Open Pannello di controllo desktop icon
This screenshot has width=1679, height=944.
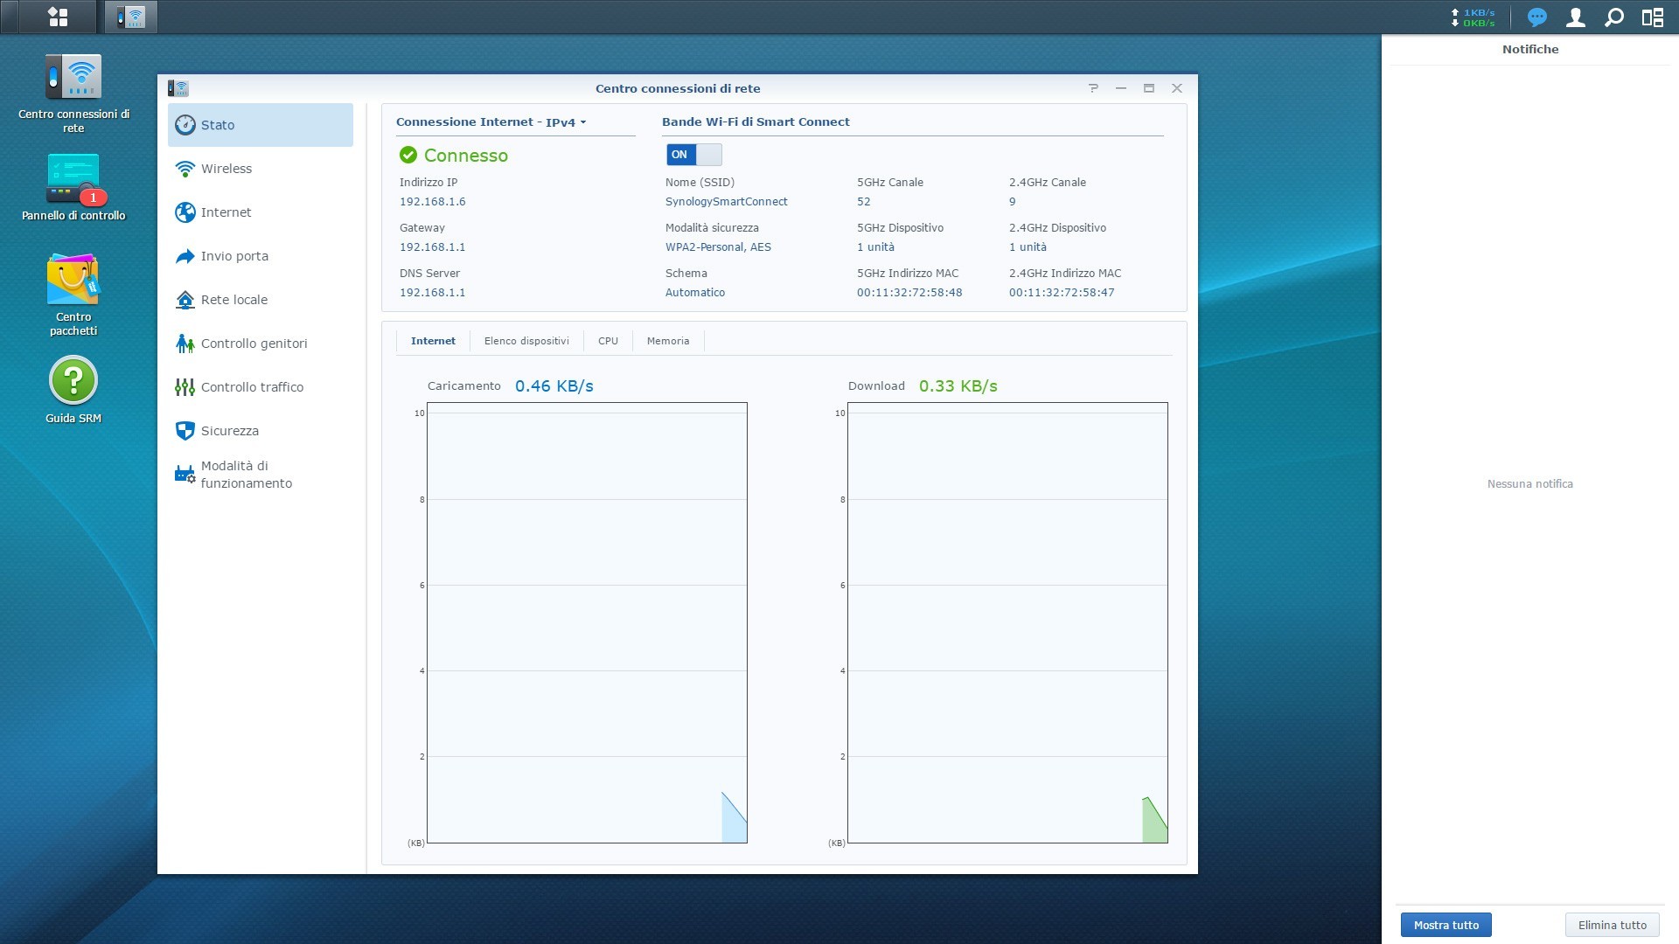(73, 179)
